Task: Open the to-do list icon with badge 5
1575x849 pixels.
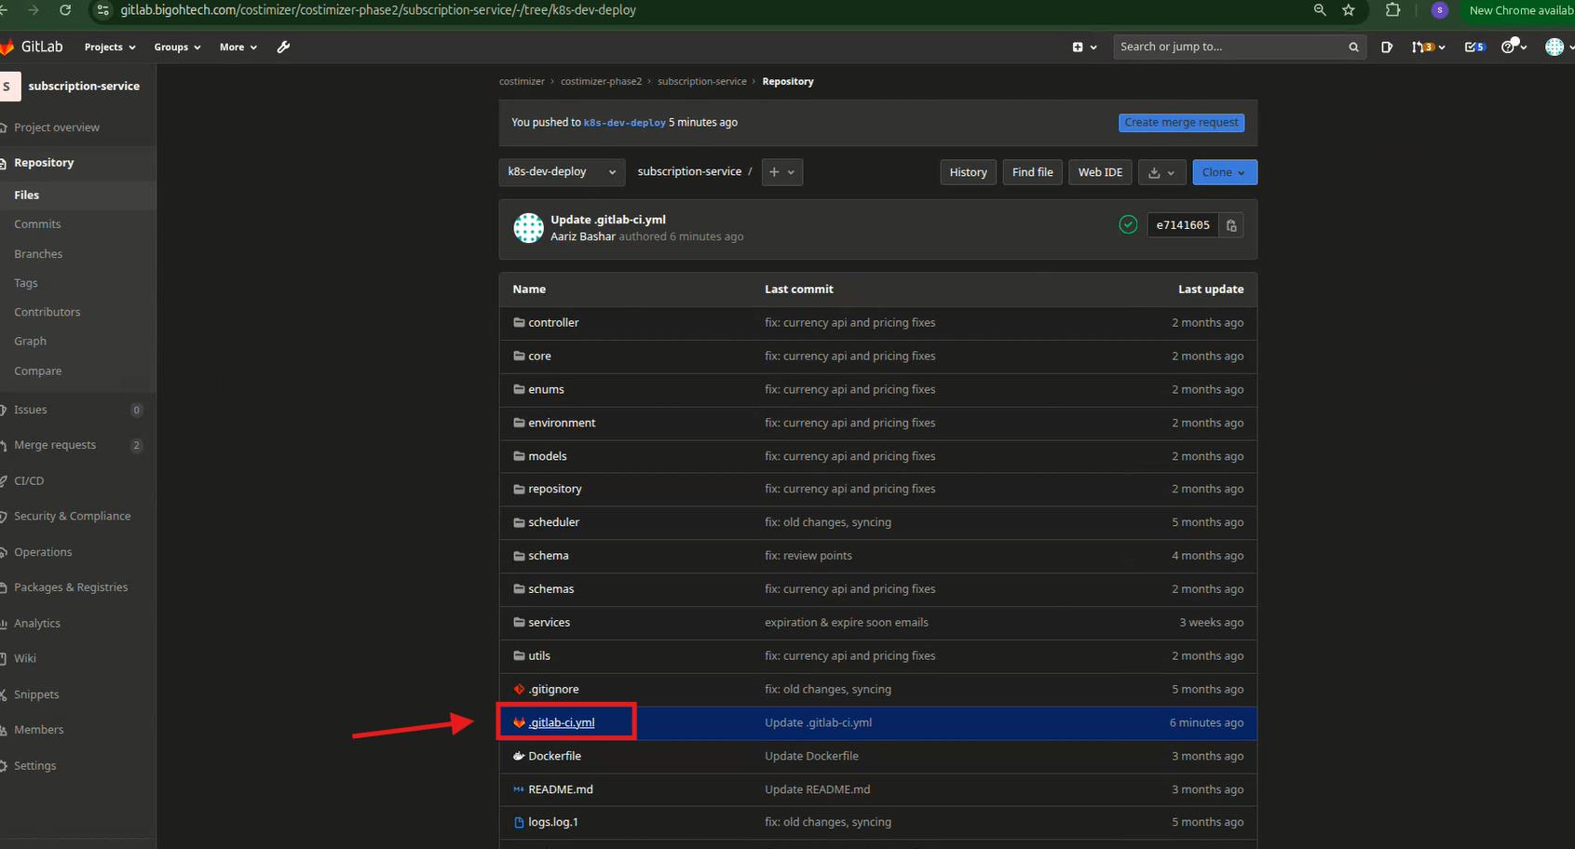Action: pos(1474,47)
